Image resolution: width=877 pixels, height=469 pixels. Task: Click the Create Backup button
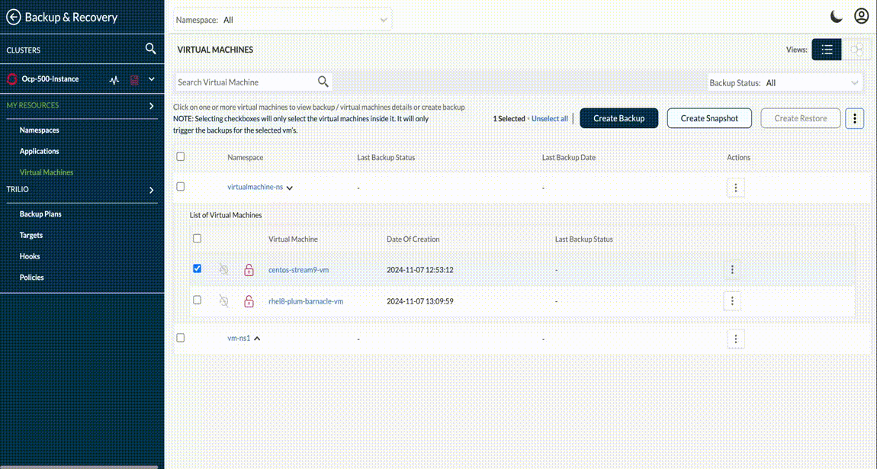click(x=618, y=118)
